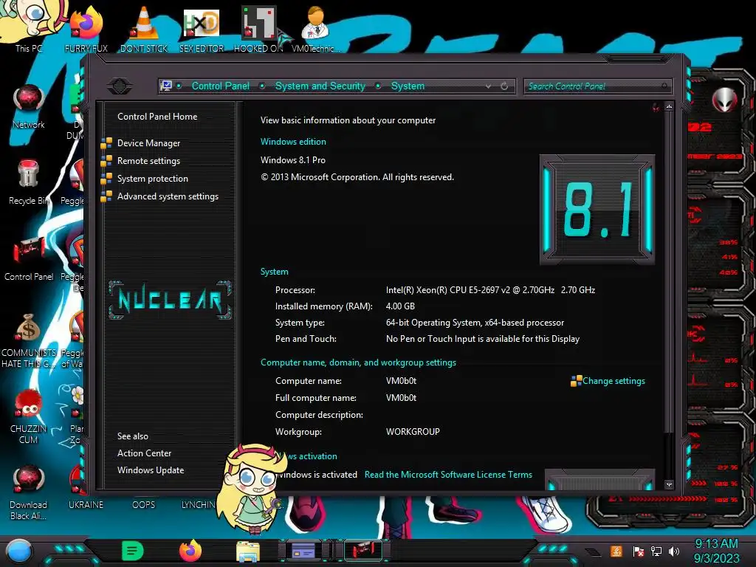The image size is (756, 567).
Task: Select the active Control Panel taskbar item
Action: pyautogui.click(x=363, y=551)
